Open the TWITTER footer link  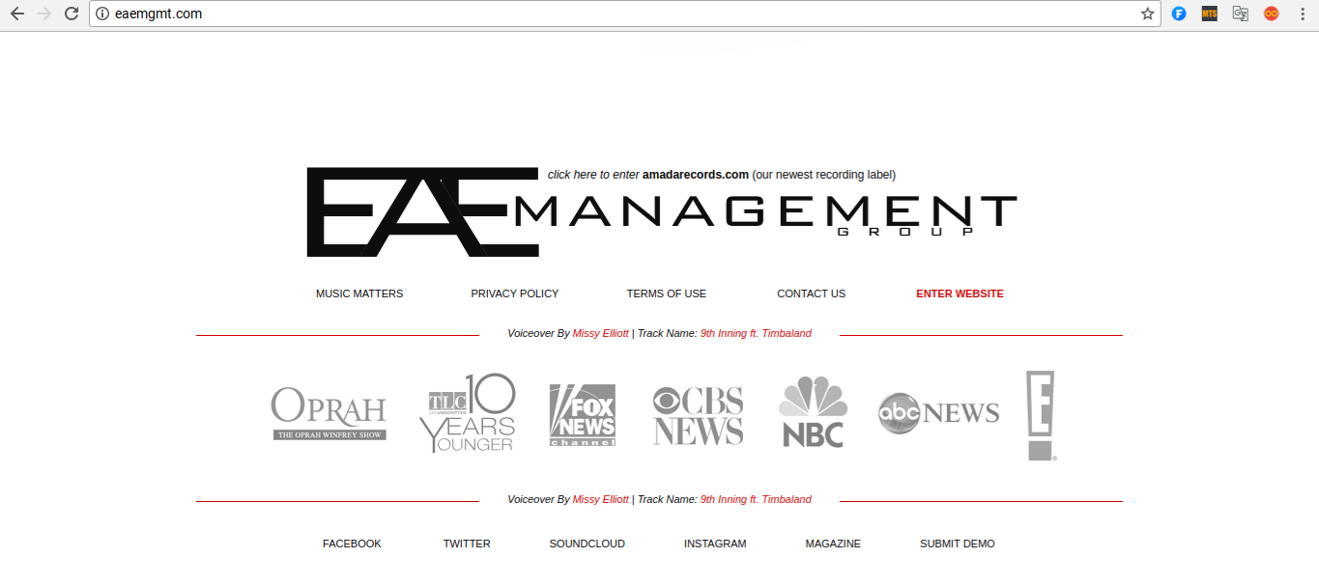click(467, 544)
